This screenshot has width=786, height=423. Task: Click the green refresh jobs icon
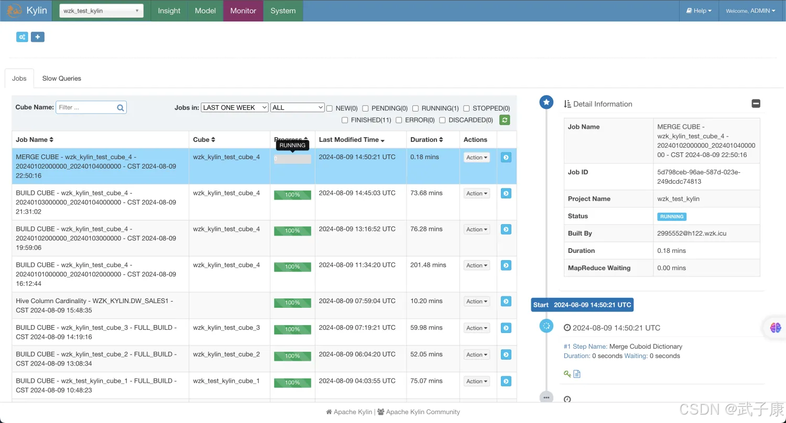coord(505,120)
